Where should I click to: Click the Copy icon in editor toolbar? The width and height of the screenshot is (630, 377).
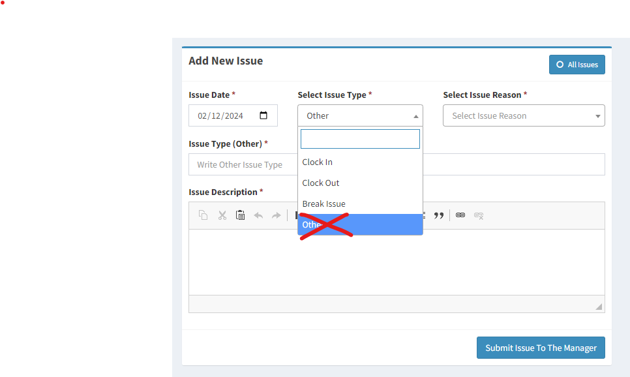tap(203, 215)
